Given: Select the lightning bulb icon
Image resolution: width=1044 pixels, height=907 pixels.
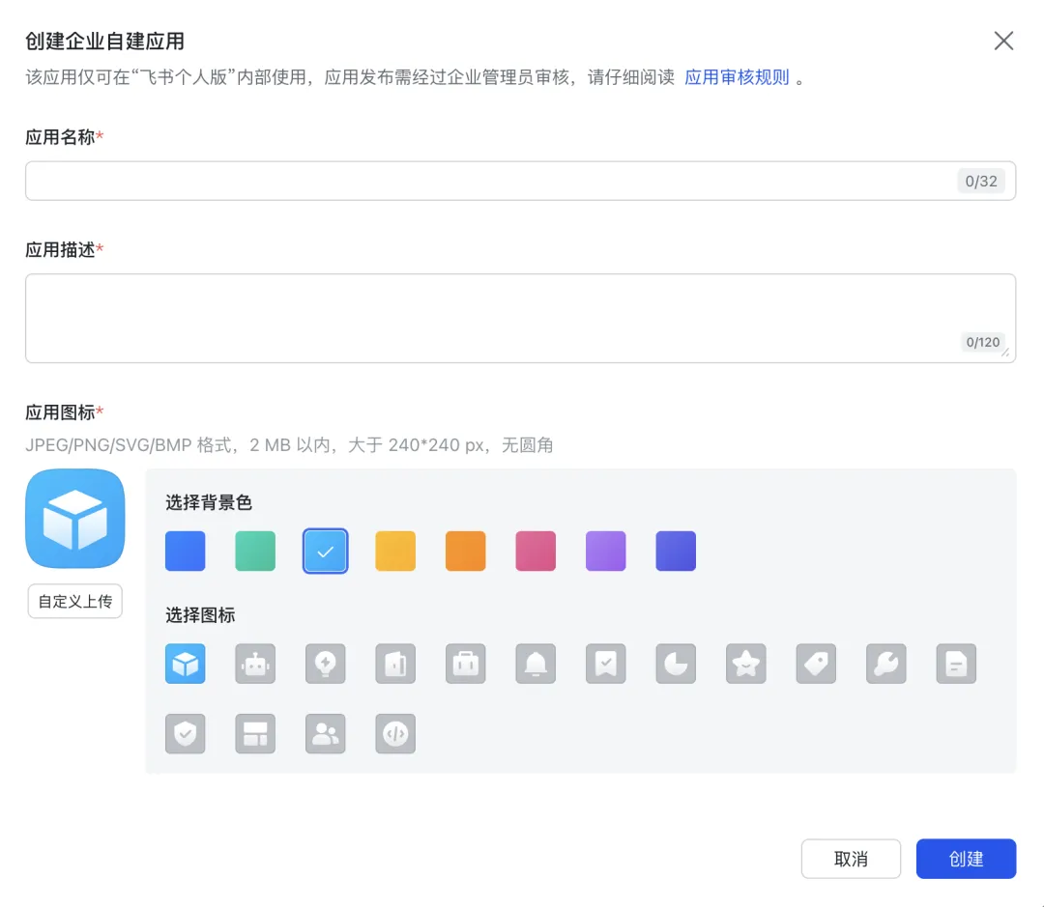Looking at the screenshot, I should [x=325, y=664].
